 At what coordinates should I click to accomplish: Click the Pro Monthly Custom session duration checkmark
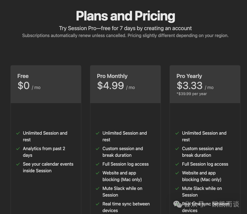pyautogui.click(x=98, y=149)
